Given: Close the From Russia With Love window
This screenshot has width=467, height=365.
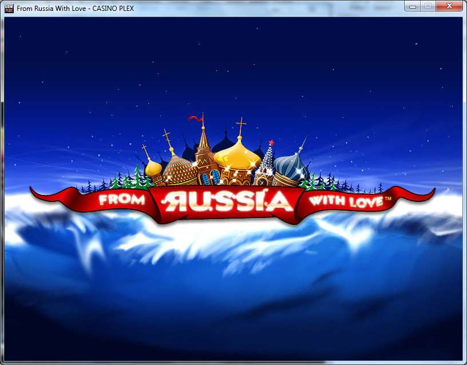Looking at the screenshot, I should [449, 6].
